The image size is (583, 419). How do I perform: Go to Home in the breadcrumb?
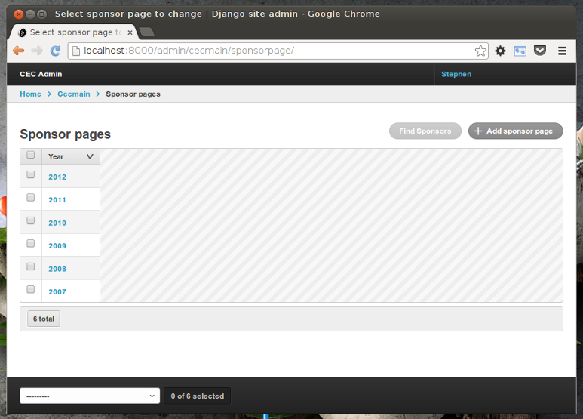(30, 94)
